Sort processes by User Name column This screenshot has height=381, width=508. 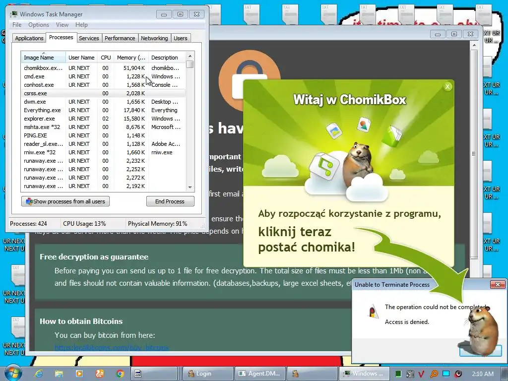coord(81,58)
